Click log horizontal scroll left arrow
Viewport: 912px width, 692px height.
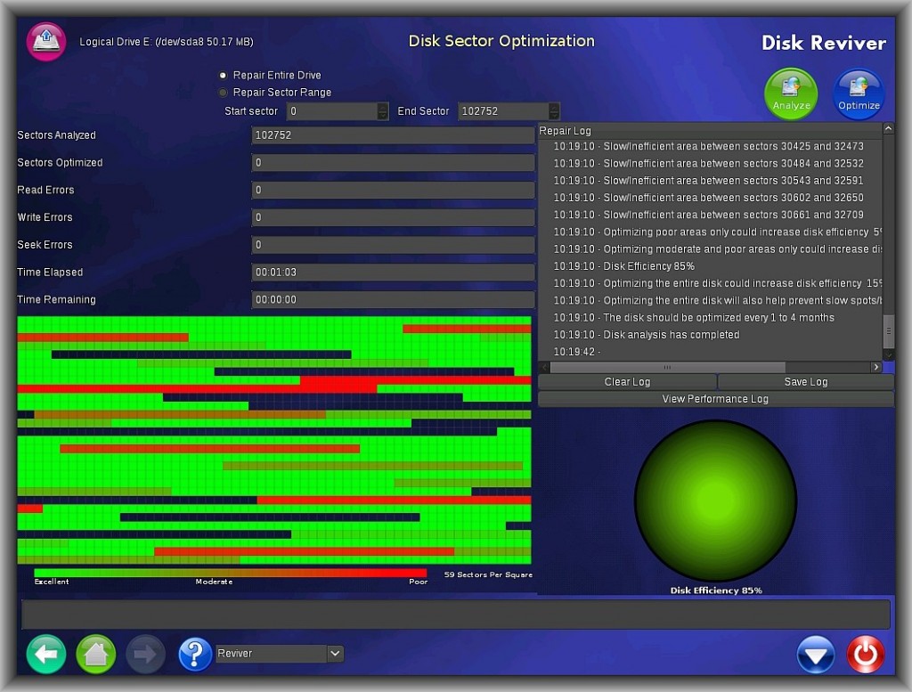(x=544, y=368)
